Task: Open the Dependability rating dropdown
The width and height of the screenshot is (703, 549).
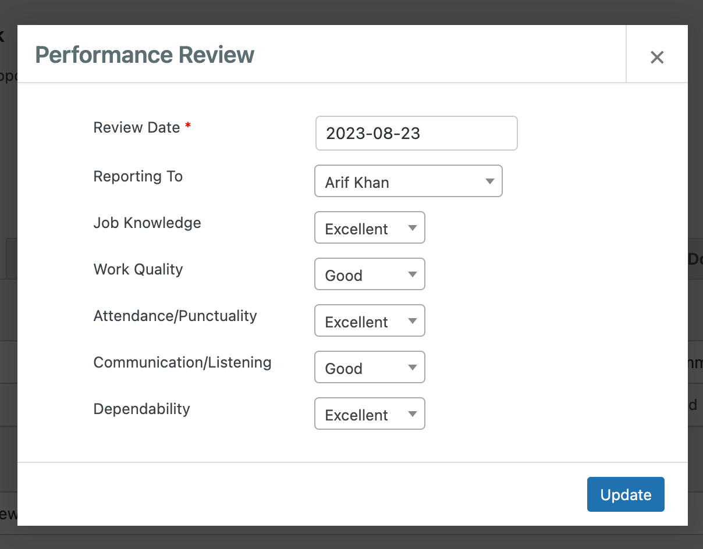Action: click(x=370, y=413)
